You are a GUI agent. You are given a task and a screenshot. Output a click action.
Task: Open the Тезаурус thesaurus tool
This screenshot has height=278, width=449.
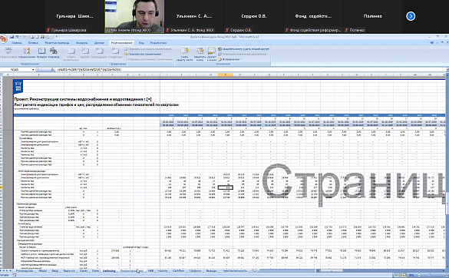click(41, 53)
